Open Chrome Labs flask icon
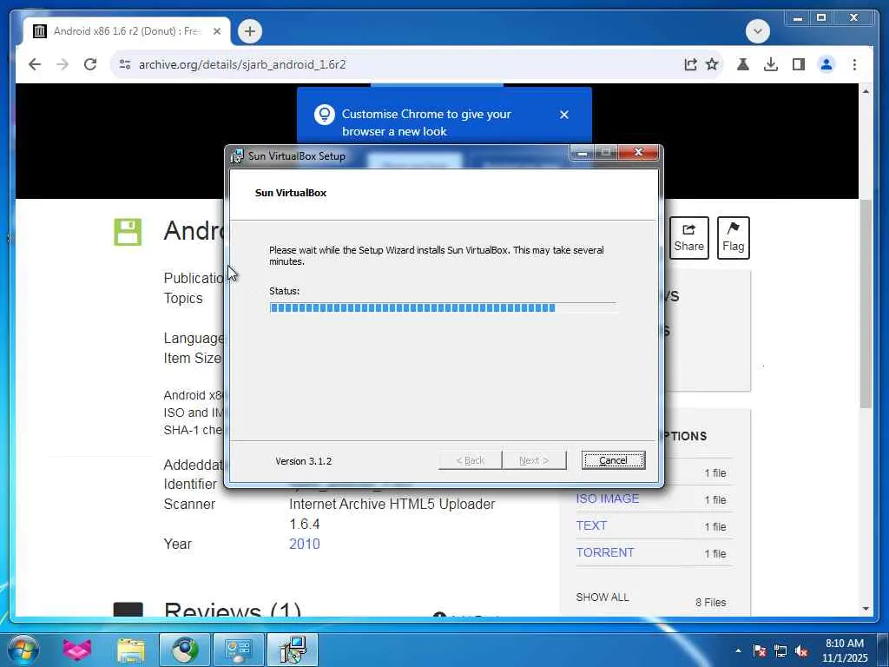This screenshot has height=667, width=889. pyautogui.click(x=743, y=64)
